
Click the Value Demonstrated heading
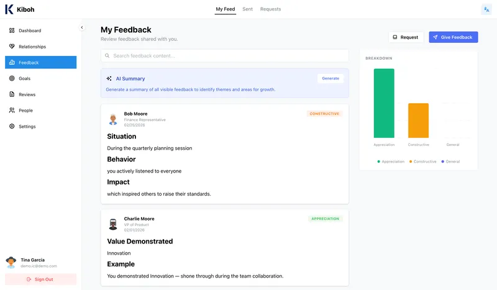[x=140, y=241]
